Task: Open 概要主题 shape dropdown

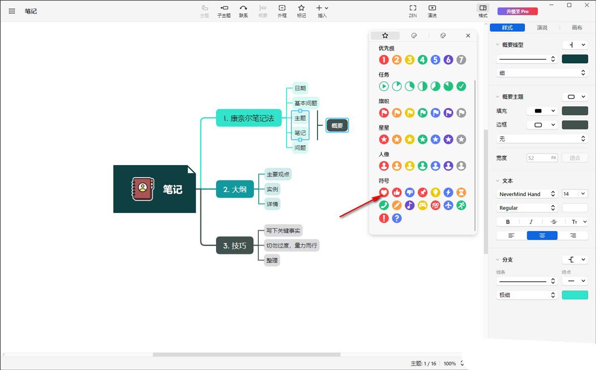Action: pyautogui.click(x=575, y=97)
